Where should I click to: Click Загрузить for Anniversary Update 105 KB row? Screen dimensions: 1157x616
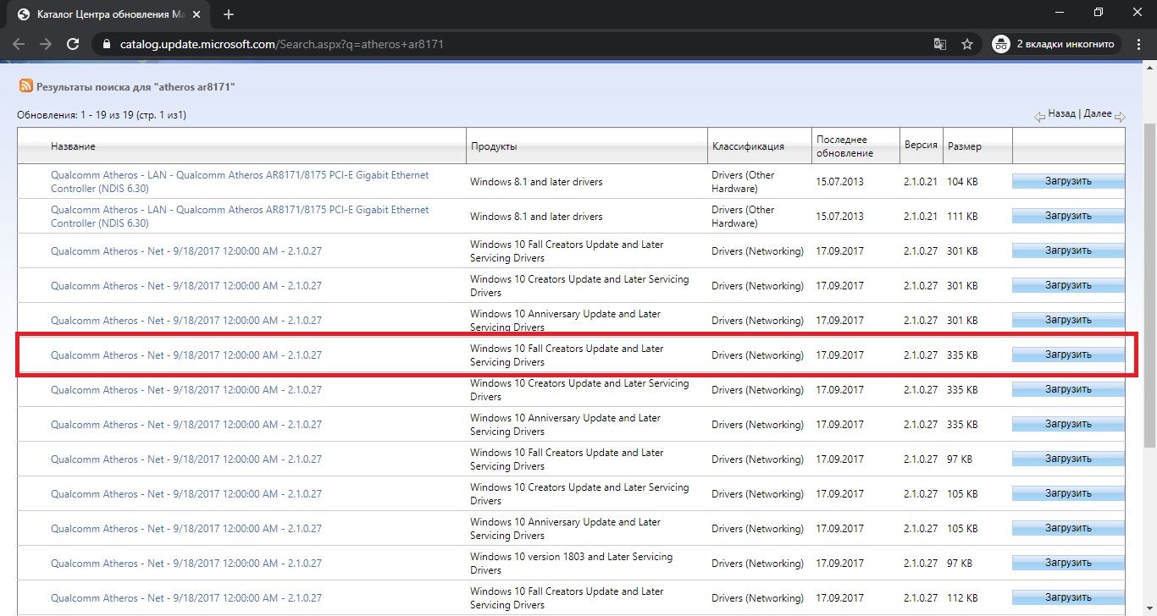coord(1068,528)
